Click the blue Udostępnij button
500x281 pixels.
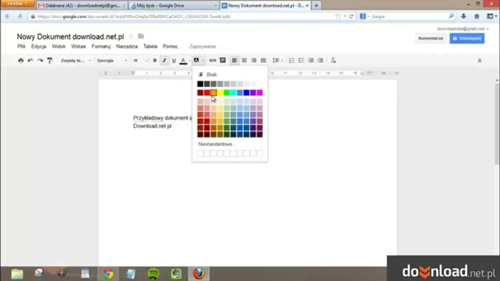467,38
